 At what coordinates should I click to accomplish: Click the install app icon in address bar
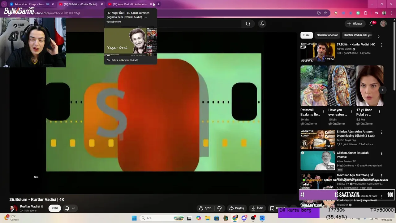[x=319, y=13]
